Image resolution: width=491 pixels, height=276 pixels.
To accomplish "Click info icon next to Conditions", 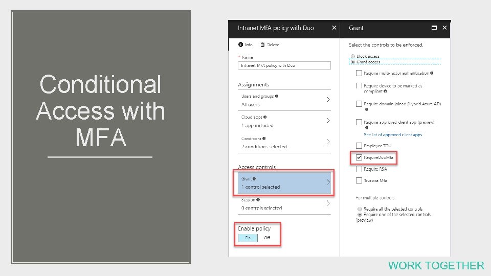I will pos(264,139).
